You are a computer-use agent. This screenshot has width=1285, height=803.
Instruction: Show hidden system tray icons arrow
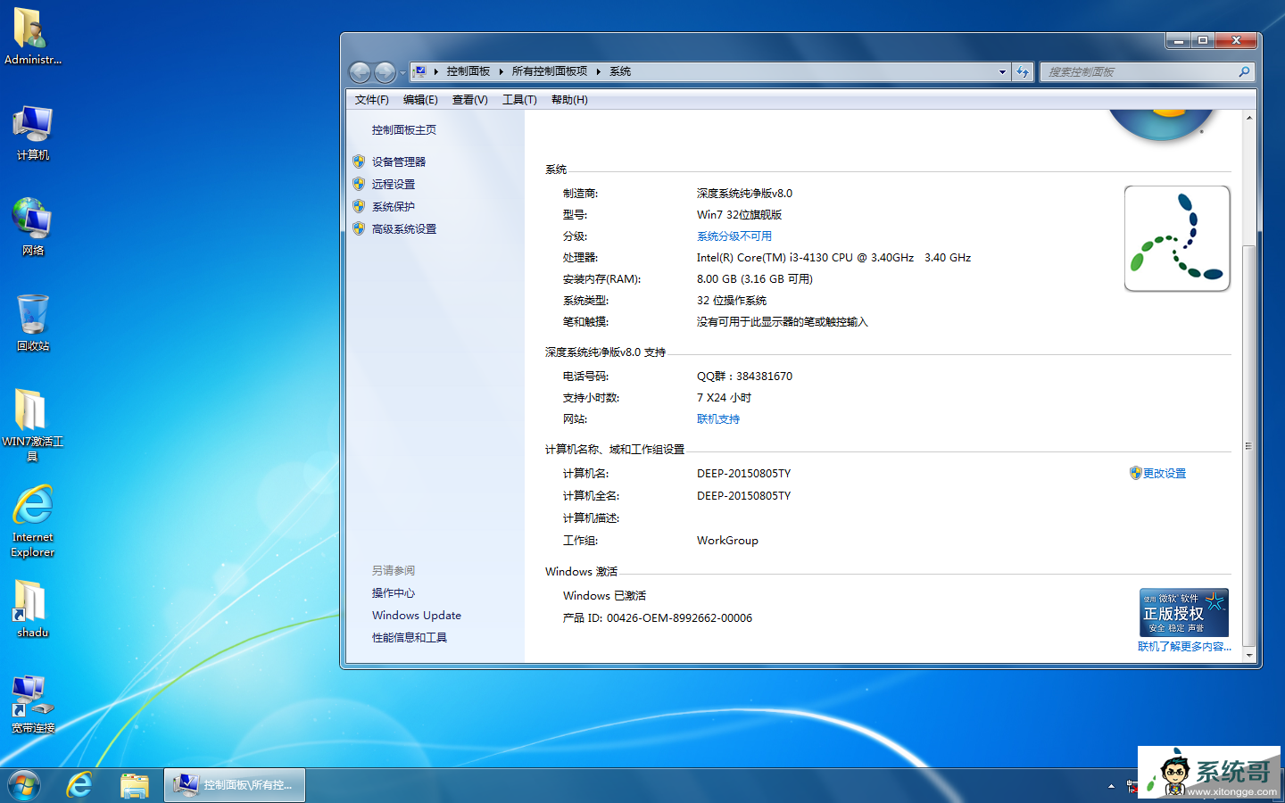(x=1111, y=786)
